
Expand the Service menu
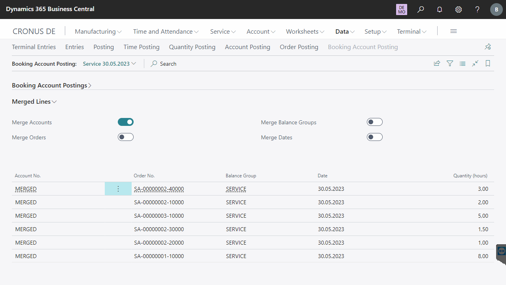pos(223,31)
